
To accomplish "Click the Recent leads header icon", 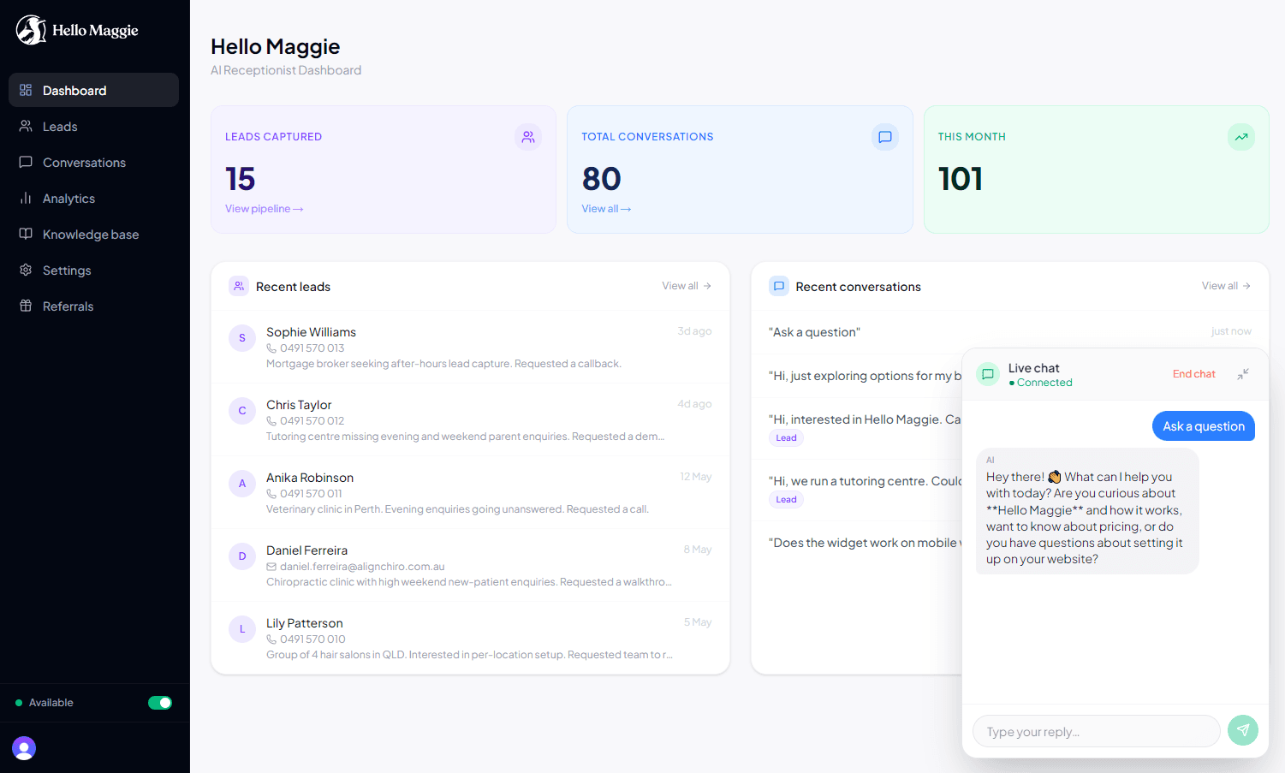I will (239, 286).
